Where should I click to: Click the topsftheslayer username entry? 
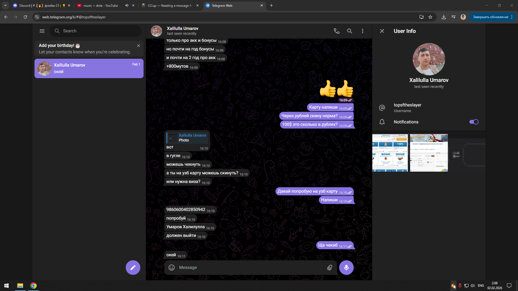pos(407,108)
